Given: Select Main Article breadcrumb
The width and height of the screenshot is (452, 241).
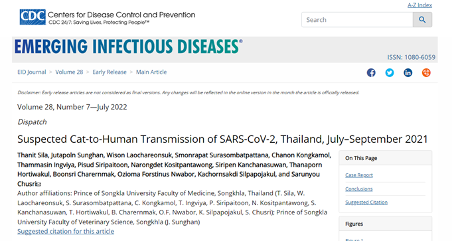Looking at the screenshot, I should pos(151,72).
